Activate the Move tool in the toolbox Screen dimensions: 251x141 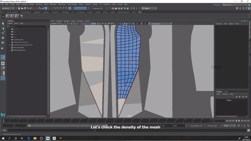point(3,38)
